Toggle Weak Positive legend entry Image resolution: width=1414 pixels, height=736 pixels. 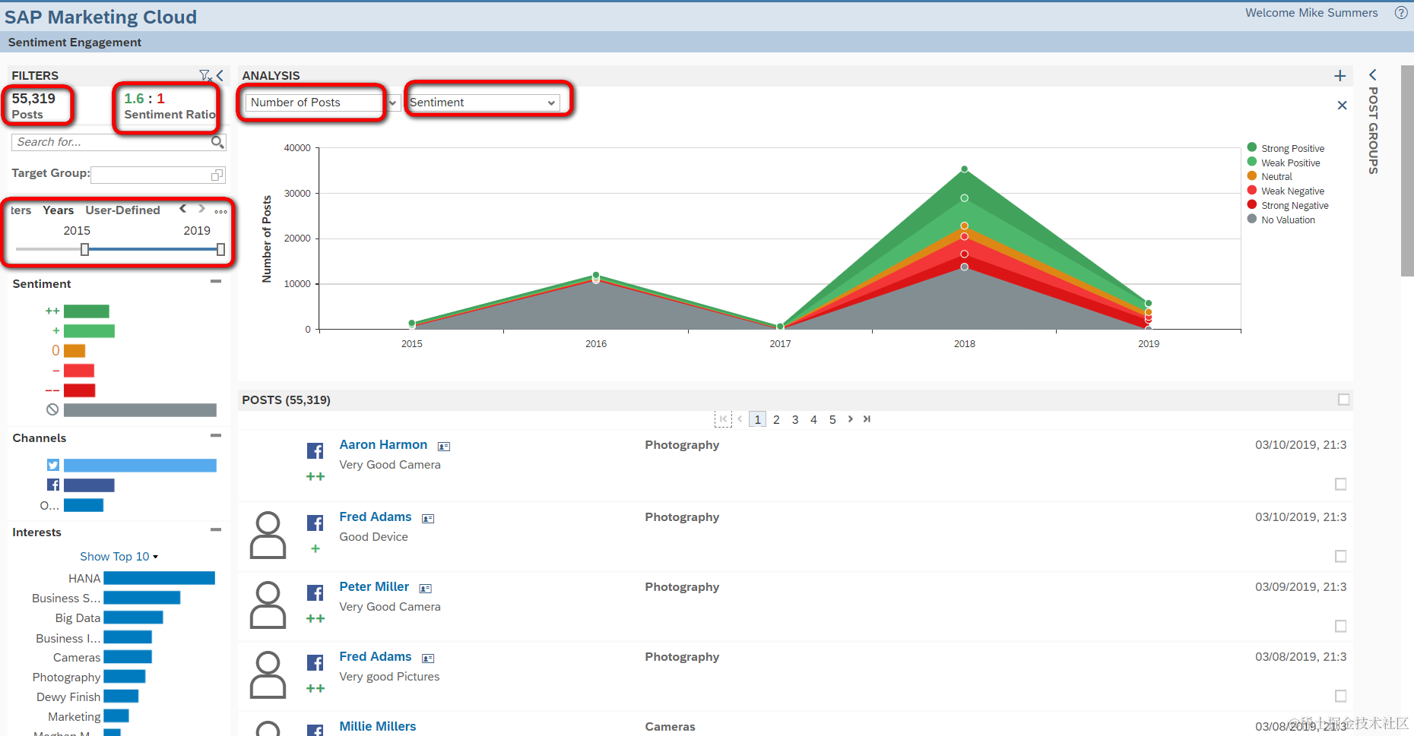pyautogui.click(x=1284, y=163)
